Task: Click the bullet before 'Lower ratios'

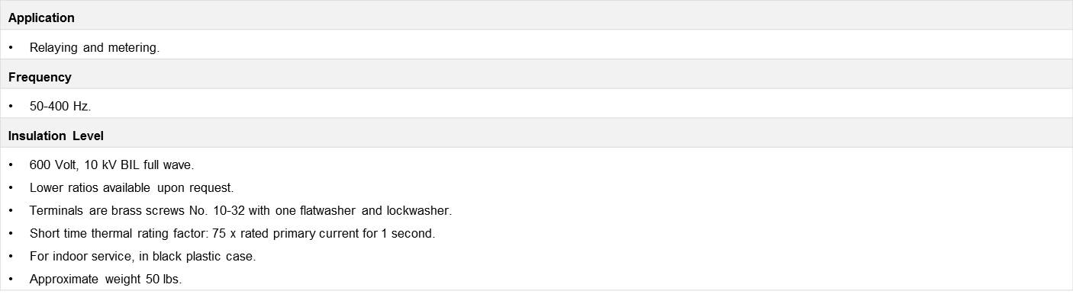Action: pos(11,187)
